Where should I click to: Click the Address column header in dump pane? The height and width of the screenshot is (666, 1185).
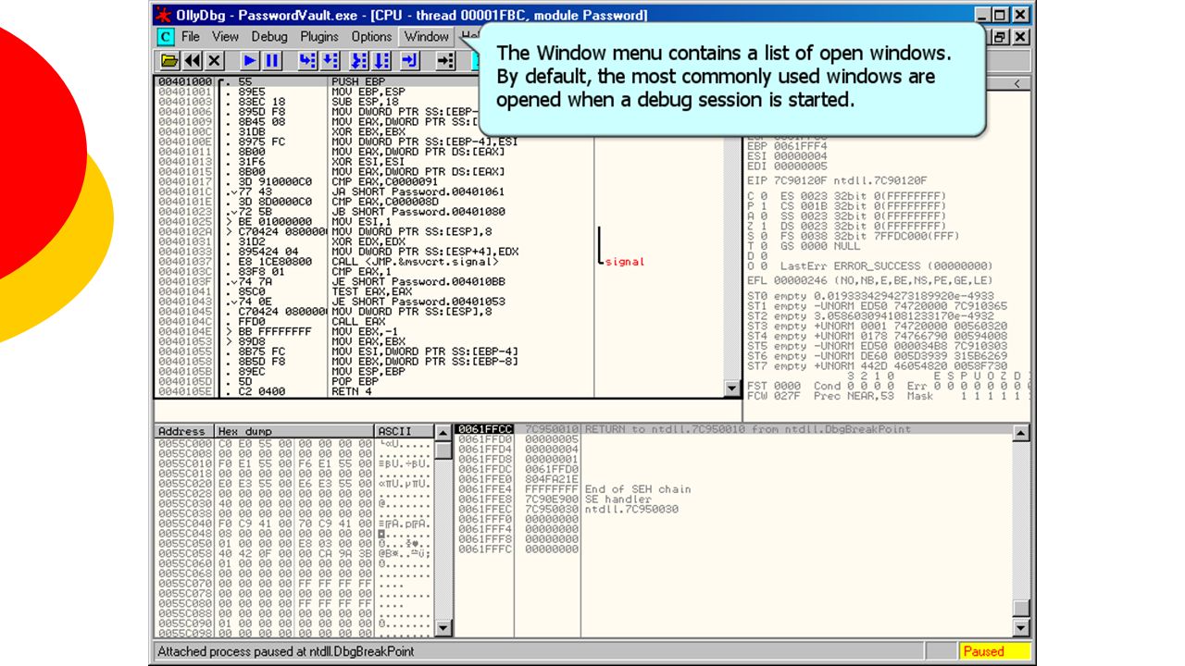[184, 431]
